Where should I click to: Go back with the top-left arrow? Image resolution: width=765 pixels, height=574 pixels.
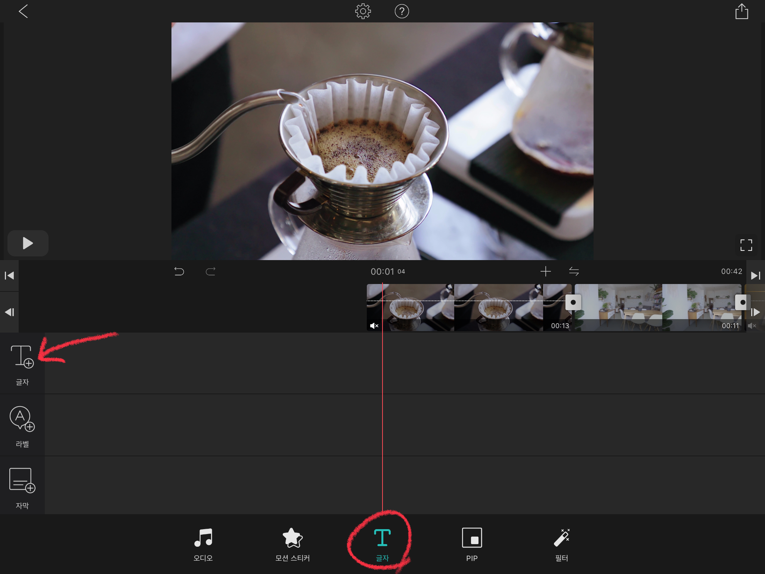pos(23,12)
